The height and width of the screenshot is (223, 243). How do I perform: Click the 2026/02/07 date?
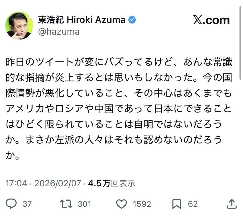point(58,183)
